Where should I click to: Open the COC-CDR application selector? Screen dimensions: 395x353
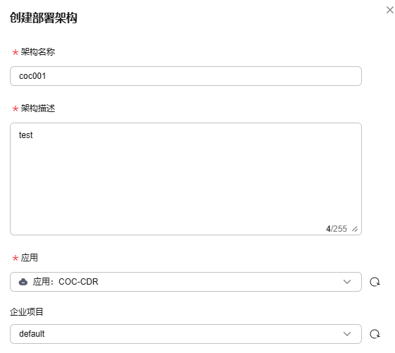tap(186, 282)
